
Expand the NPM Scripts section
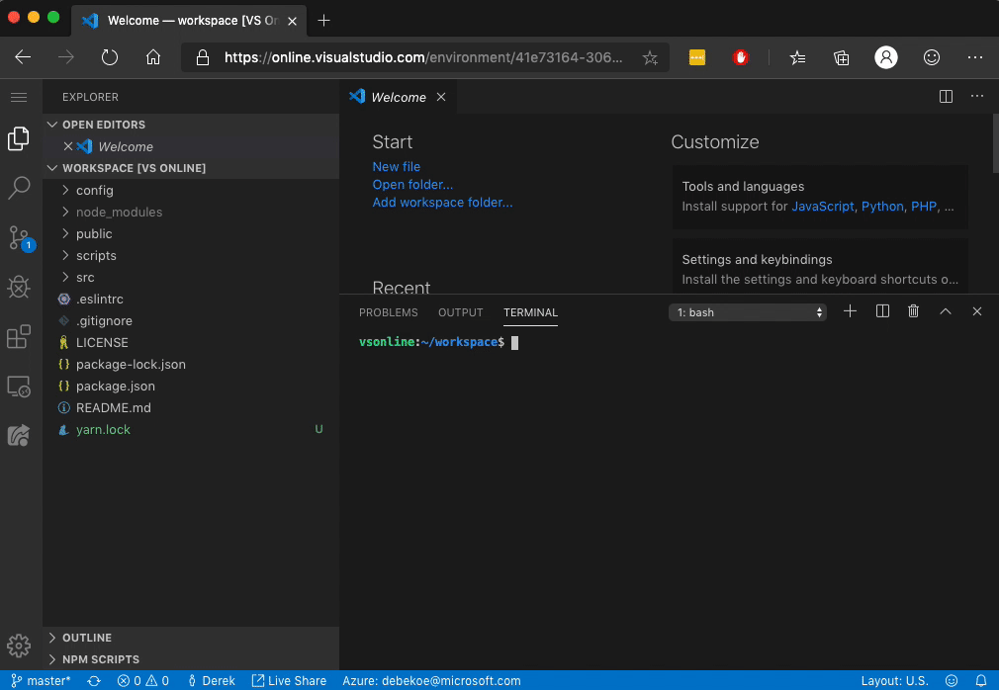coord(191,658)
